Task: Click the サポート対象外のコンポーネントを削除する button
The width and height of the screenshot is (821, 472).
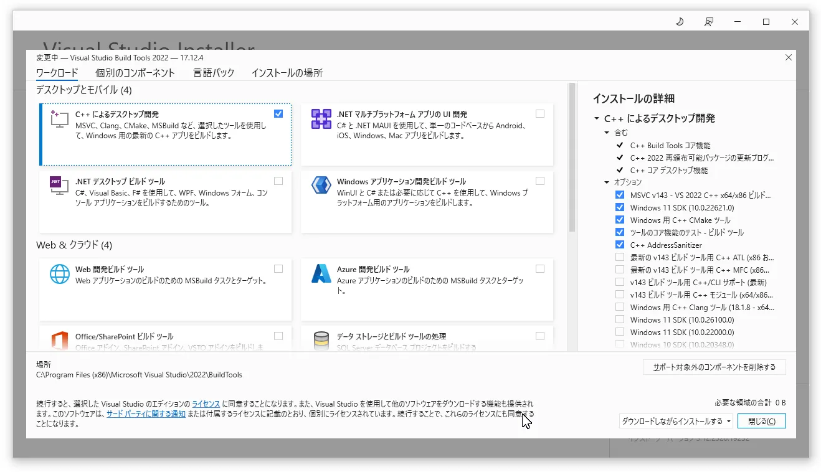Action: (x=714, y=367)
